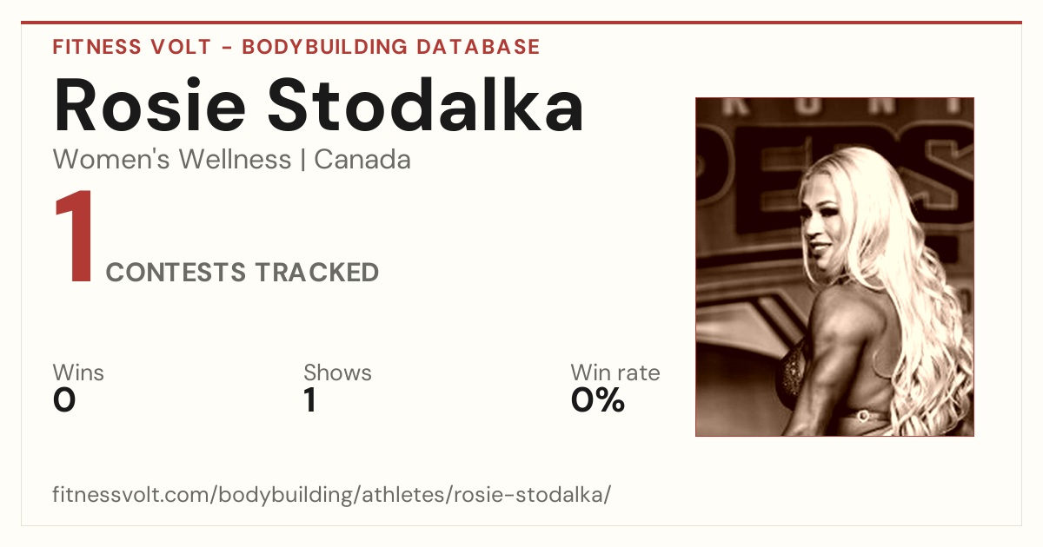Select the Women's Wellness division text
1043x547 pixels.
(x=172, y=160)
